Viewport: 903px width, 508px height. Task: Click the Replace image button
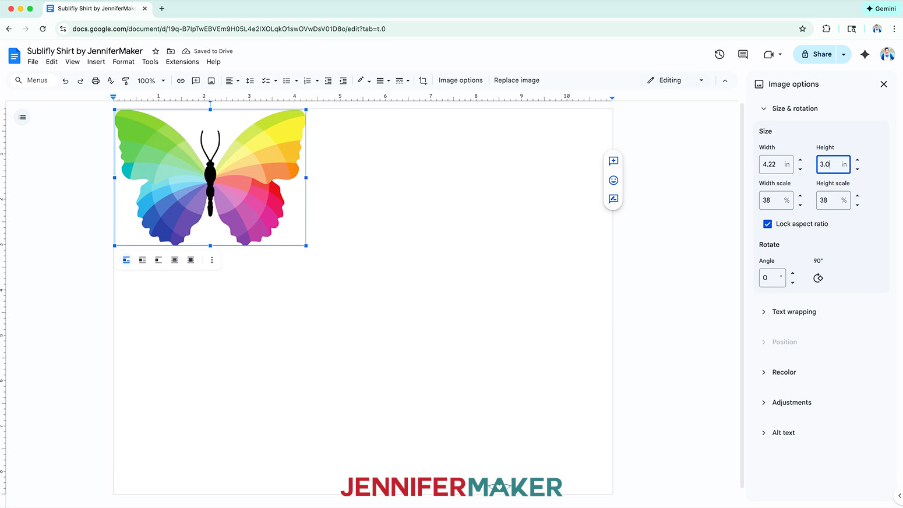[x=517, y=80]
